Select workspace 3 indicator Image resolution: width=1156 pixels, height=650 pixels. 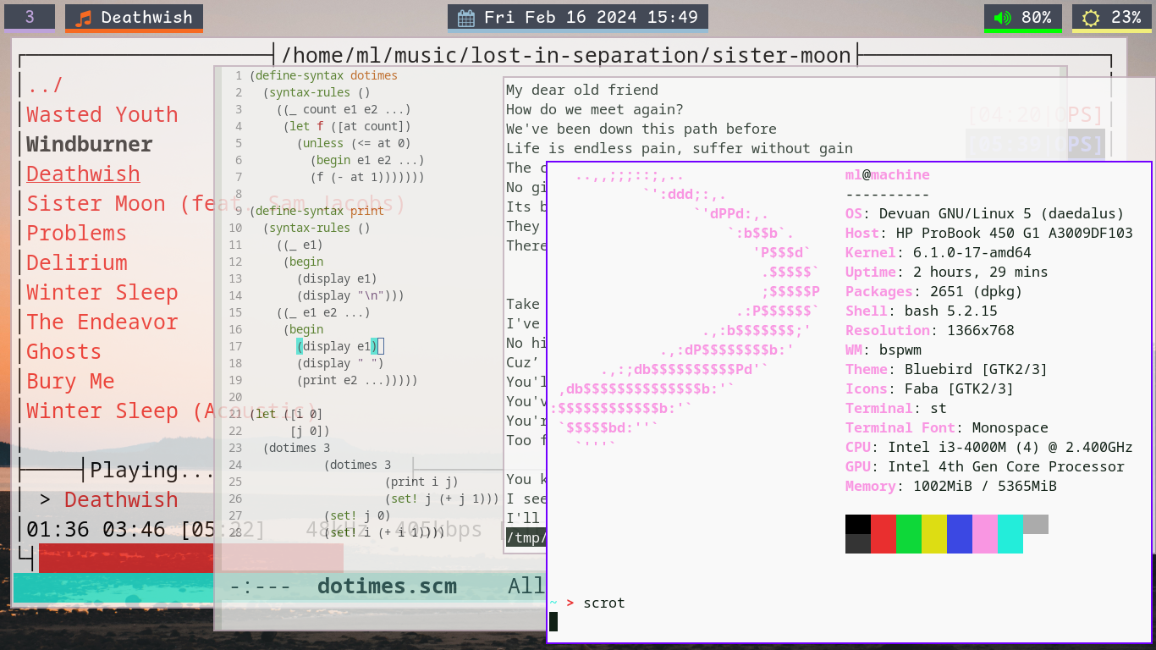(30, 17)
